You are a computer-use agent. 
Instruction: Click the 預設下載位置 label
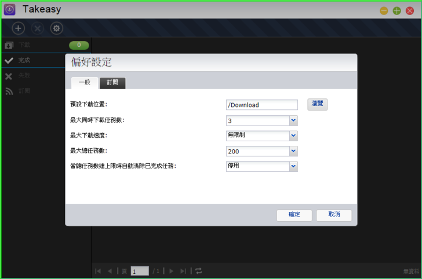[89, 104]
